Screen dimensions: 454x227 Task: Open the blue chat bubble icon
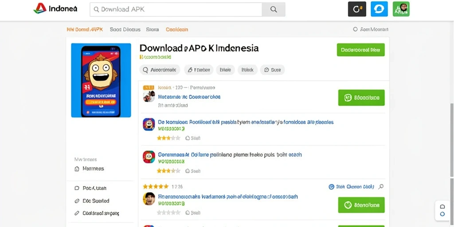pyautogui.click(x=380, y=9)
